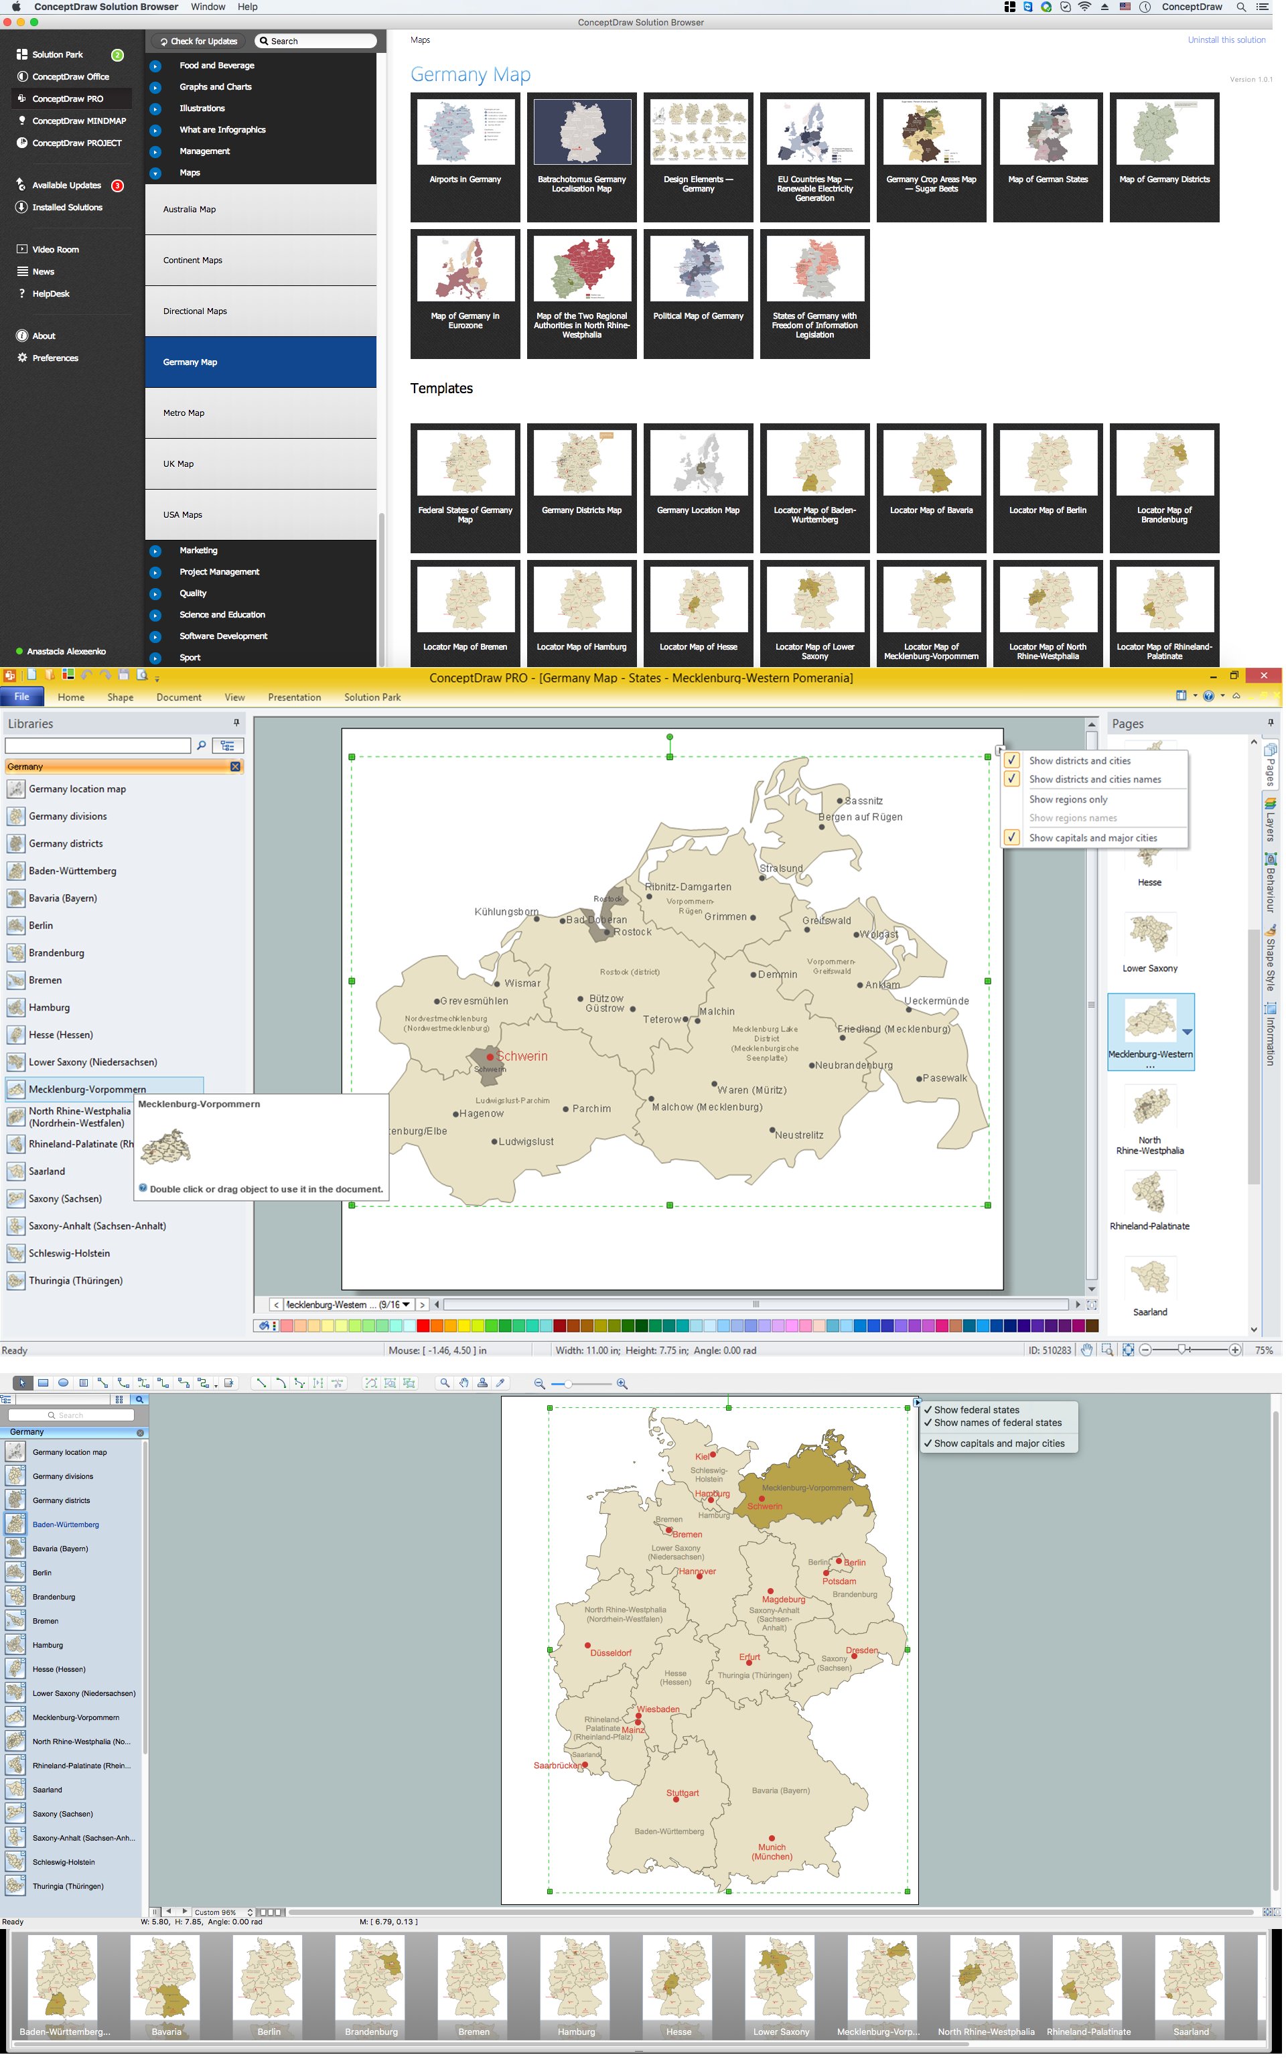Image resolution: width=1286 pixels, height=2063 pixels.
Task: Open Video Room in sidebar
Action: click(56, 249)
